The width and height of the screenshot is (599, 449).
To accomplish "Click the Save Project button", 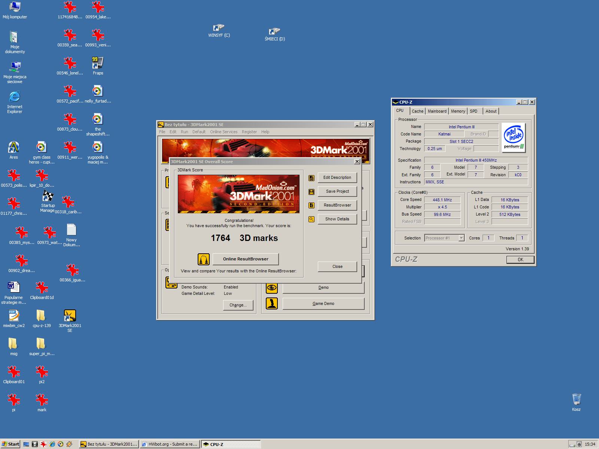I will (x=337, y=192).
